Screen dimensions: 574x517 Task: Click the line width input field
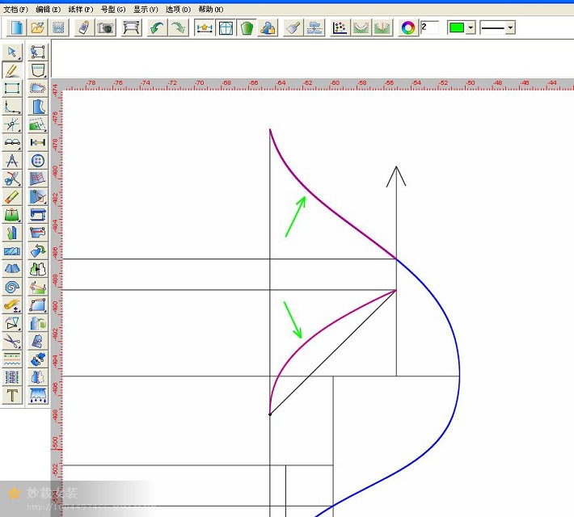click(x=431, y=27)
